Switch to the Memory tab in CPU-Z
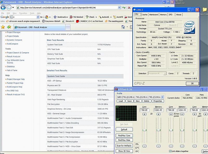 click(163, 15)
